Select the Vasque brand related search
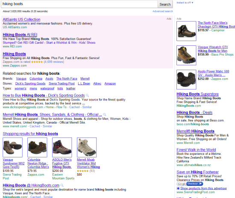 click(x=21, y=79)
